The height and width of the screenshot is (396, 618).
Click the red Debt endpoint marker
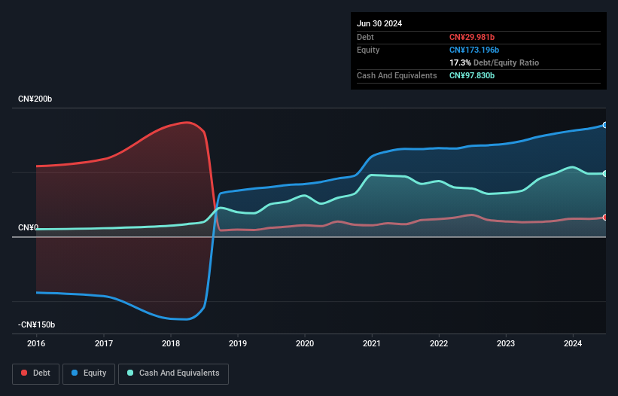click(605, 217)
